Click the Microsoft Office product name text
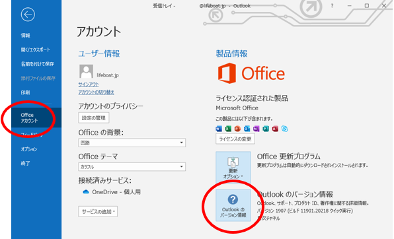Image resolution: width=394 pixels, height=239 pixels. (x=237, y=108)
